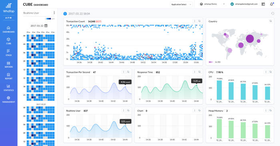Click the 5.25 ms tooltip on Response Time
280x146 pixels.
pyautogui.click(x=197, y=81)
